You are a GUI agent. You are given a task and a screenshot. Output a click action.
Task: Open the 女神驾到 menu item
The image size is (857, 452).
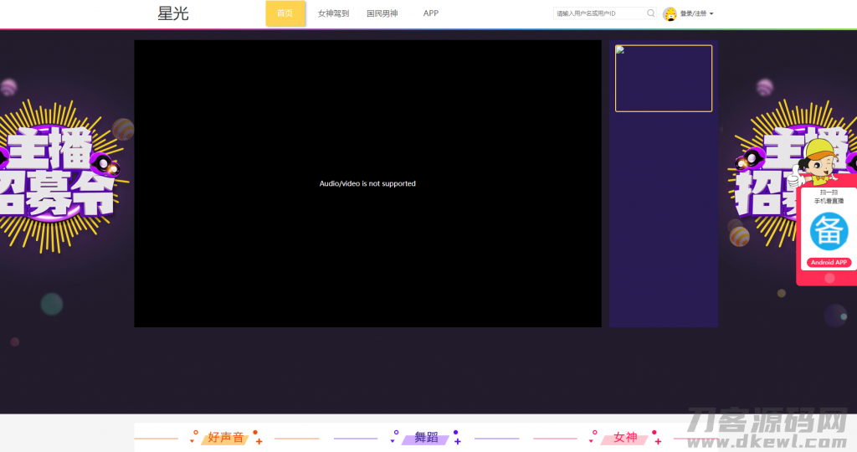tap(333, 13)
